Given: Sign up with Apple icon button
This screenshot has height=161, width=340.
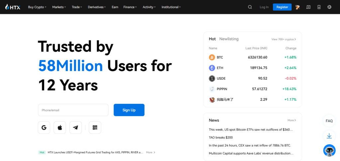Looking at the screenshot, I should (x=60, y=127).
